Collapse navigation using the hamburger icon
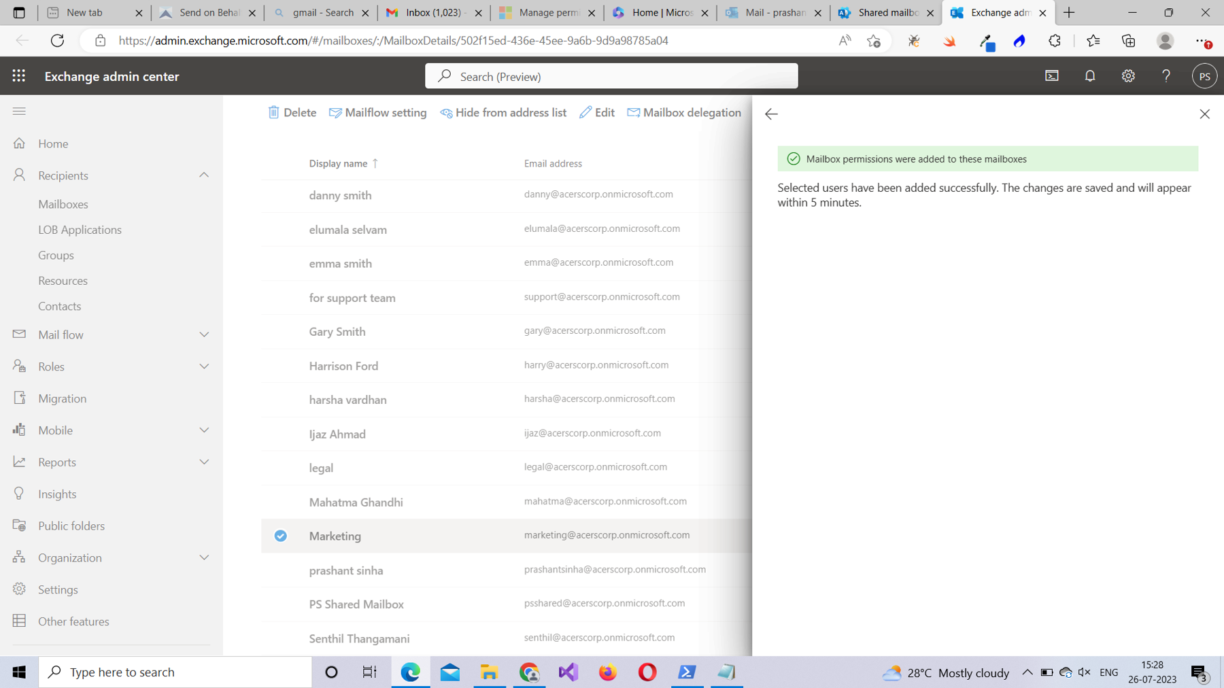The height and width of the screenshot is (688, 1224). 18,111
